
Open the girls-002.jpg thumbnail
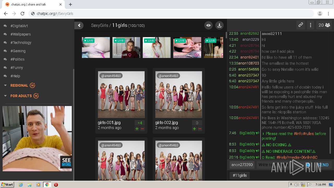pyautogui.click(x=179, y=95)
